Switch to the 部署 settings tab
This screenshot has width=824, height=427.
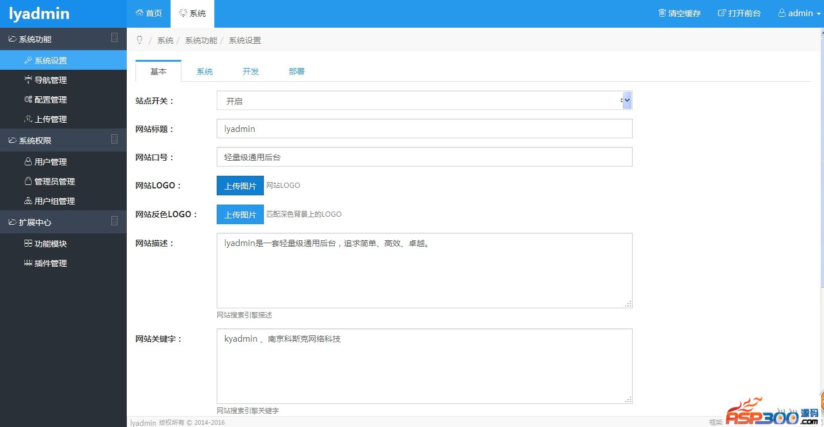(297, 71)
